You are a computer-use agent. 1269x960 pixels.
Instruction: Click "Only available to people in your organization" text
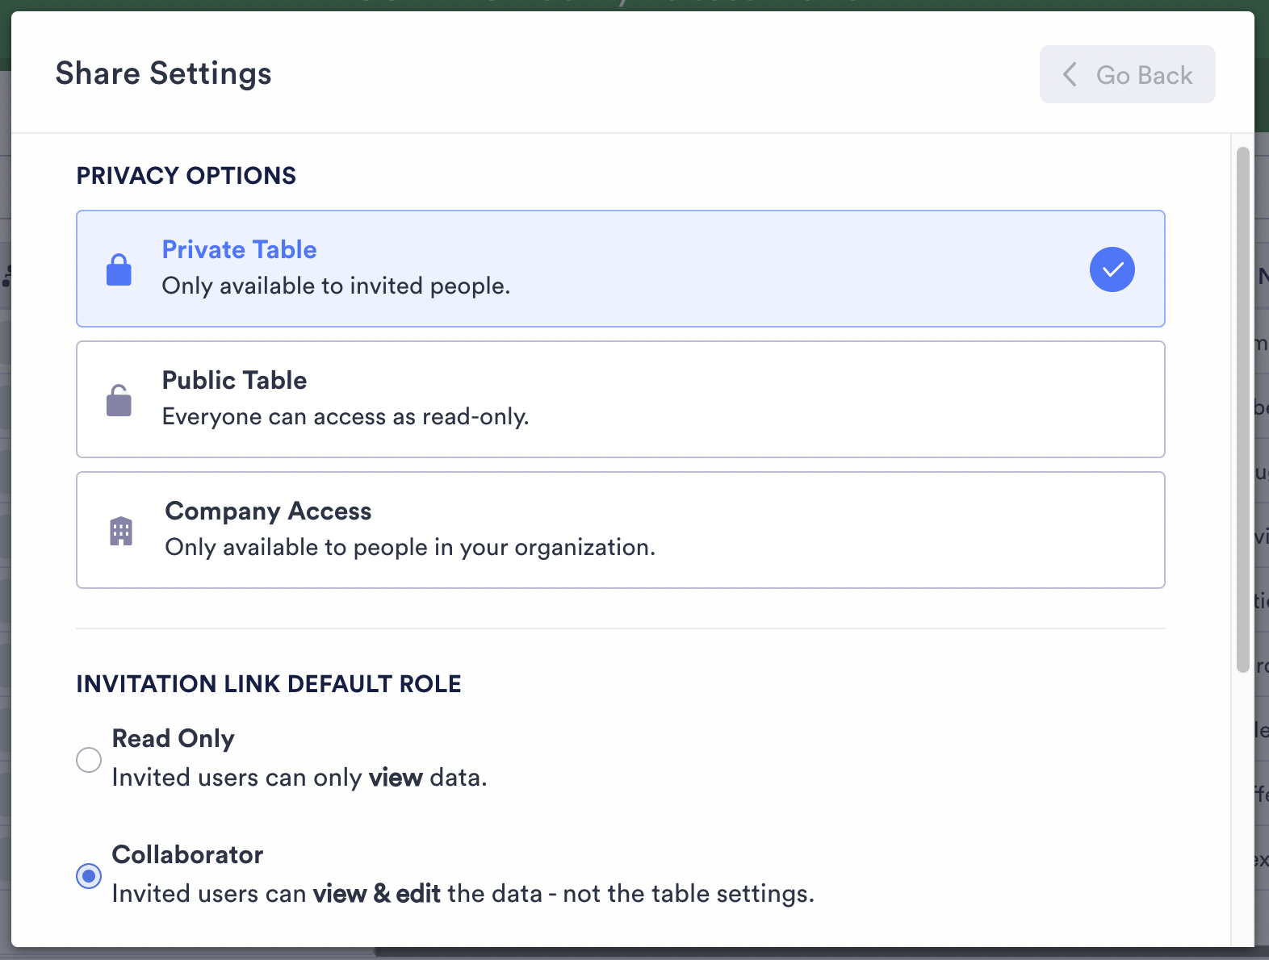pos(410,548)
